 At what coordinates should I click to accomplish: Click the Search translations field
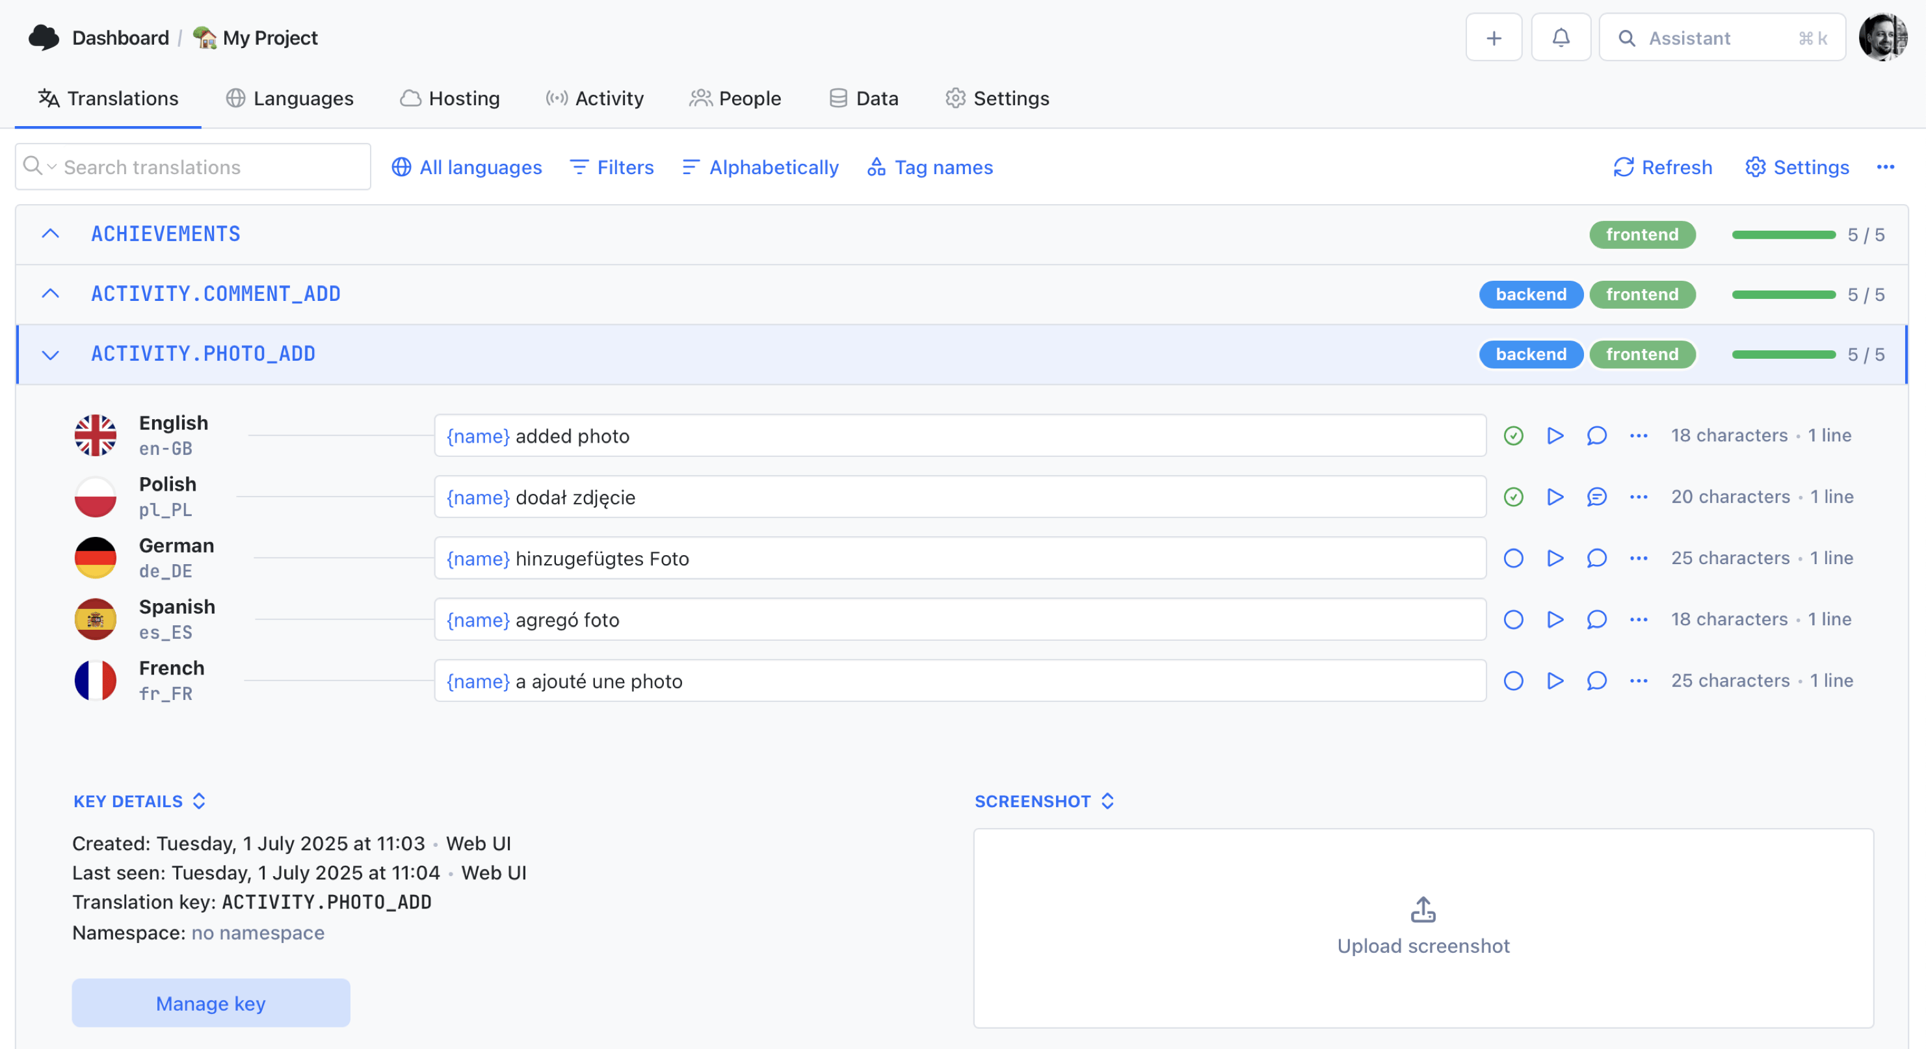pos(193,166)
